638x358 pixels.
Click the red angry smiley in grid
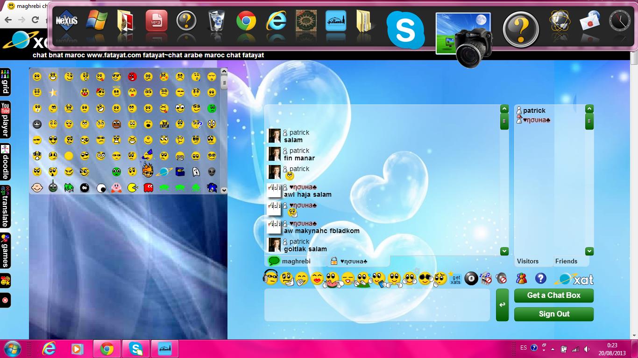click(x=132, y=76)
